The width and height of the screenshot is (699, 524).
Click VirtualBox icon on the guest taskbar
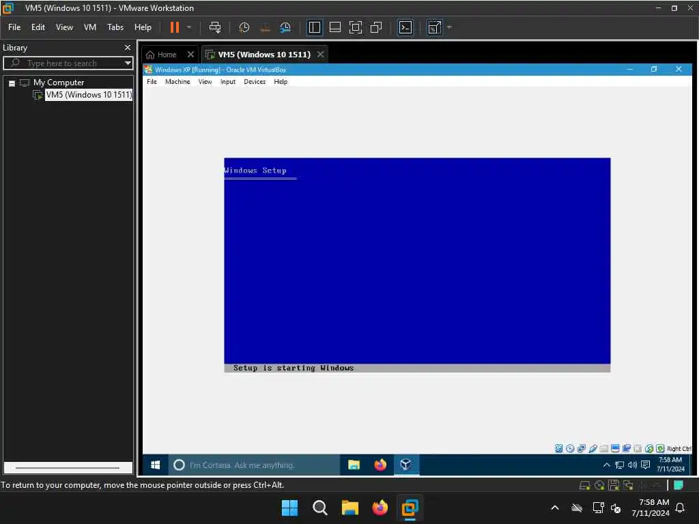tap(405, 465)
